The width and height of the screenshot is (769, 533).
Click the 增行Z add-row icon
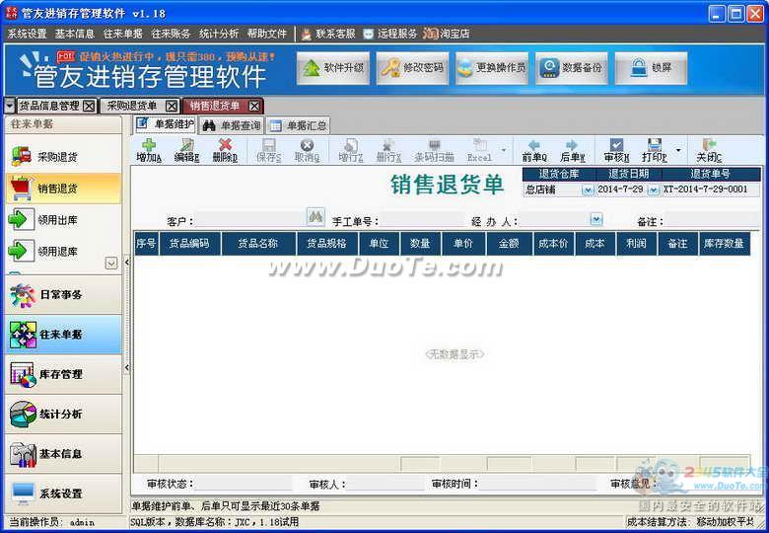point(351,150)
